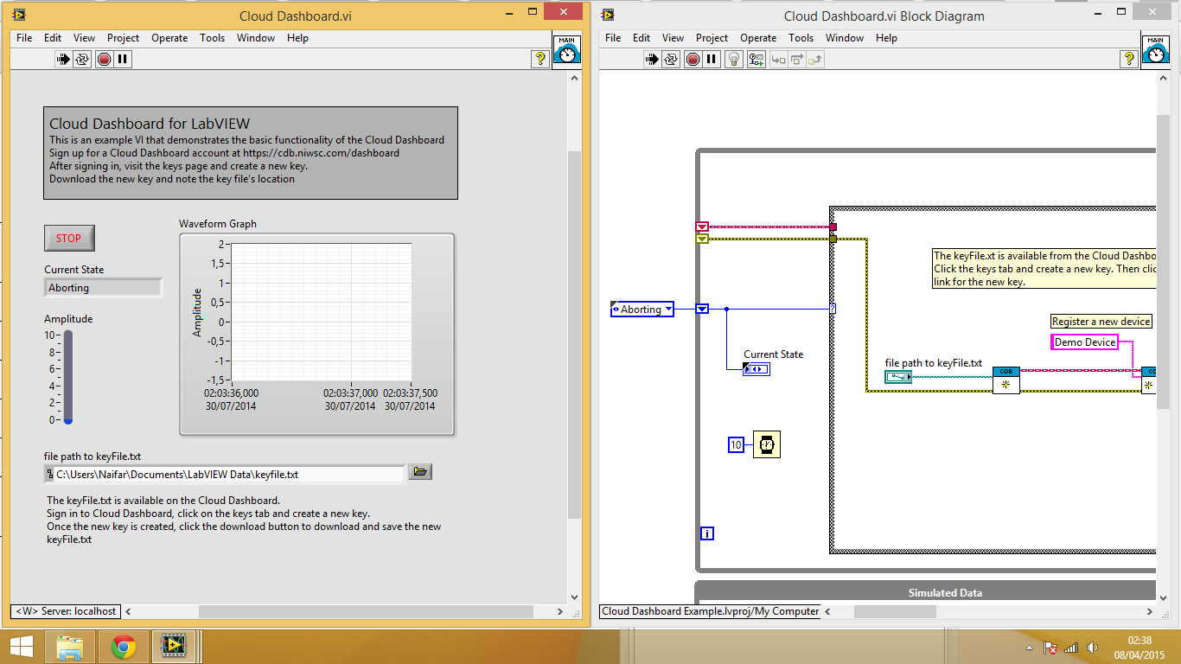Click the red shift register on loop
This screenshot has width=1181, height=664.
702,227
